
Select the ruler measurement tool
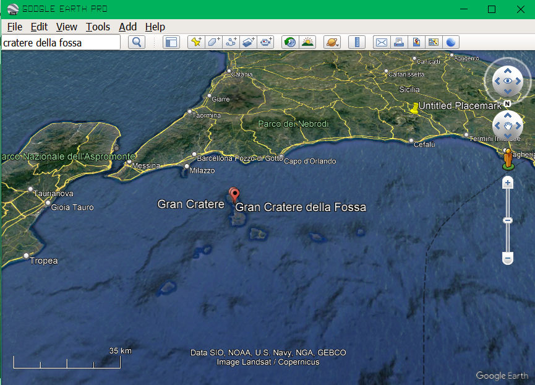(x=356, y=42)
